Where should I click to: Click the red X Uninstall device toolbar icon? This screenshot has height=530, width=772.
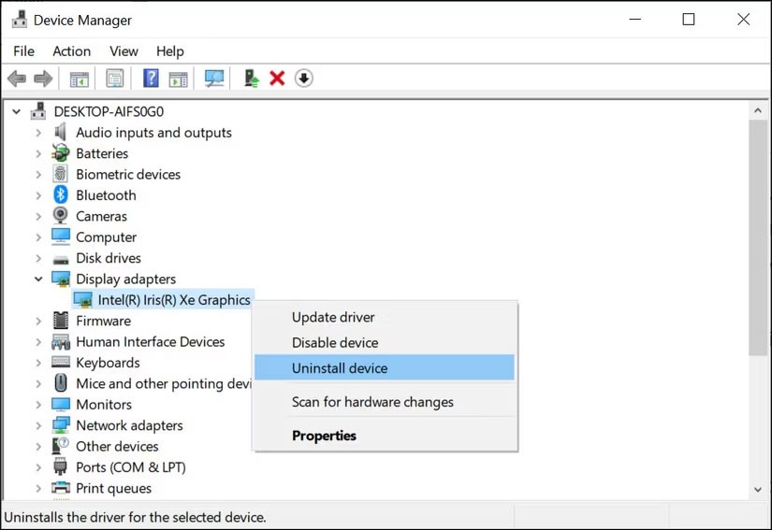(x=277, y=79)
